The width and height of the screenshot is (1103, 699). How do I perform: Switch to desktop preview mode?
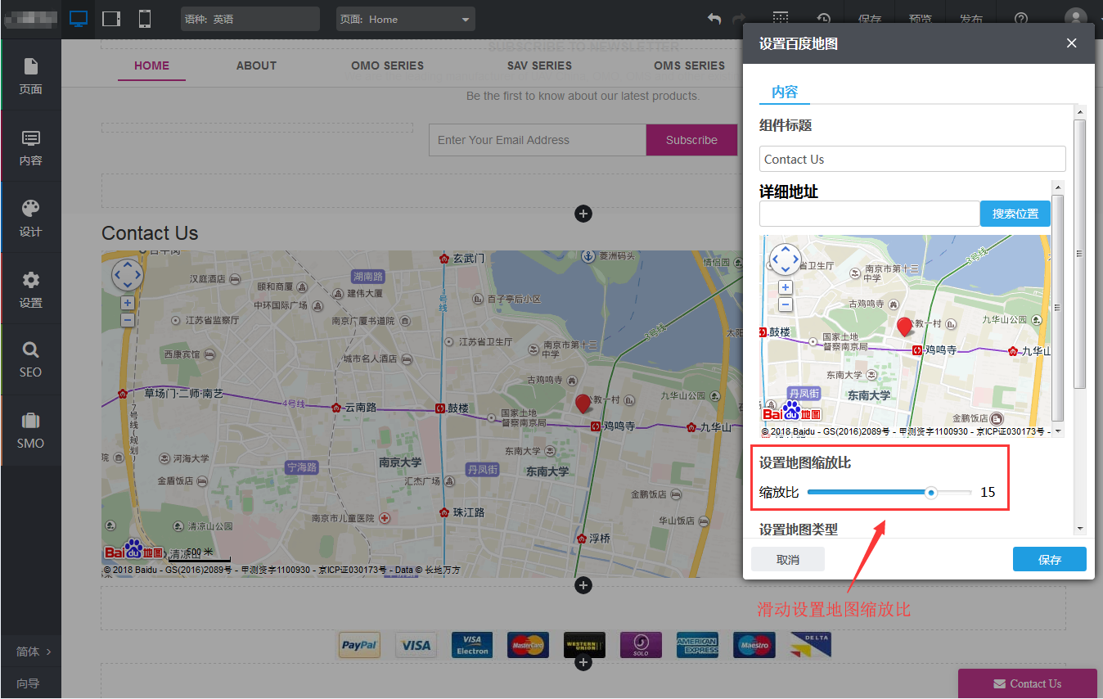[79, 18]
